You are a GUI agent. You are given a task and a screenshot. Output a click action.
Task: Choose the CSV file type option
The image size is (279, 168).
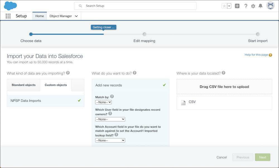coord(224,103)
